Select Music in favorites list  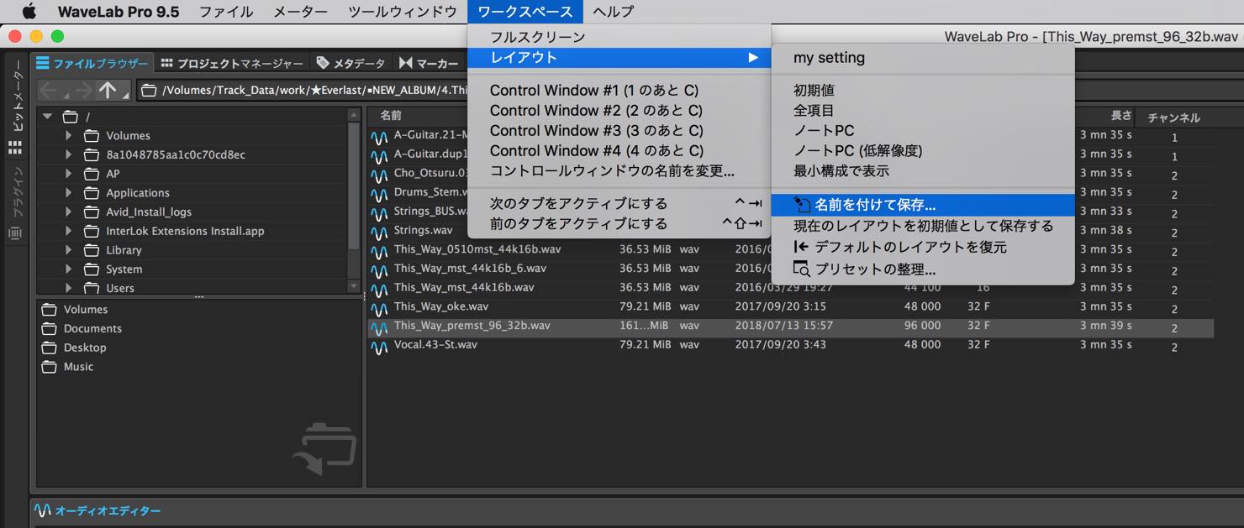pyautogui.click(x=78, y=367)
